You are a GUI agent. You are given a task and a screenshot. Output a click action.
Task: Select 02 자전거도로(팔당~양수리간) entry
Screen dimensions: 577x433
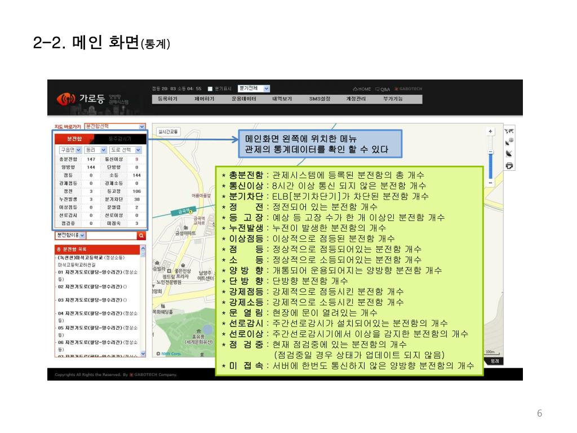click(92, 287)
